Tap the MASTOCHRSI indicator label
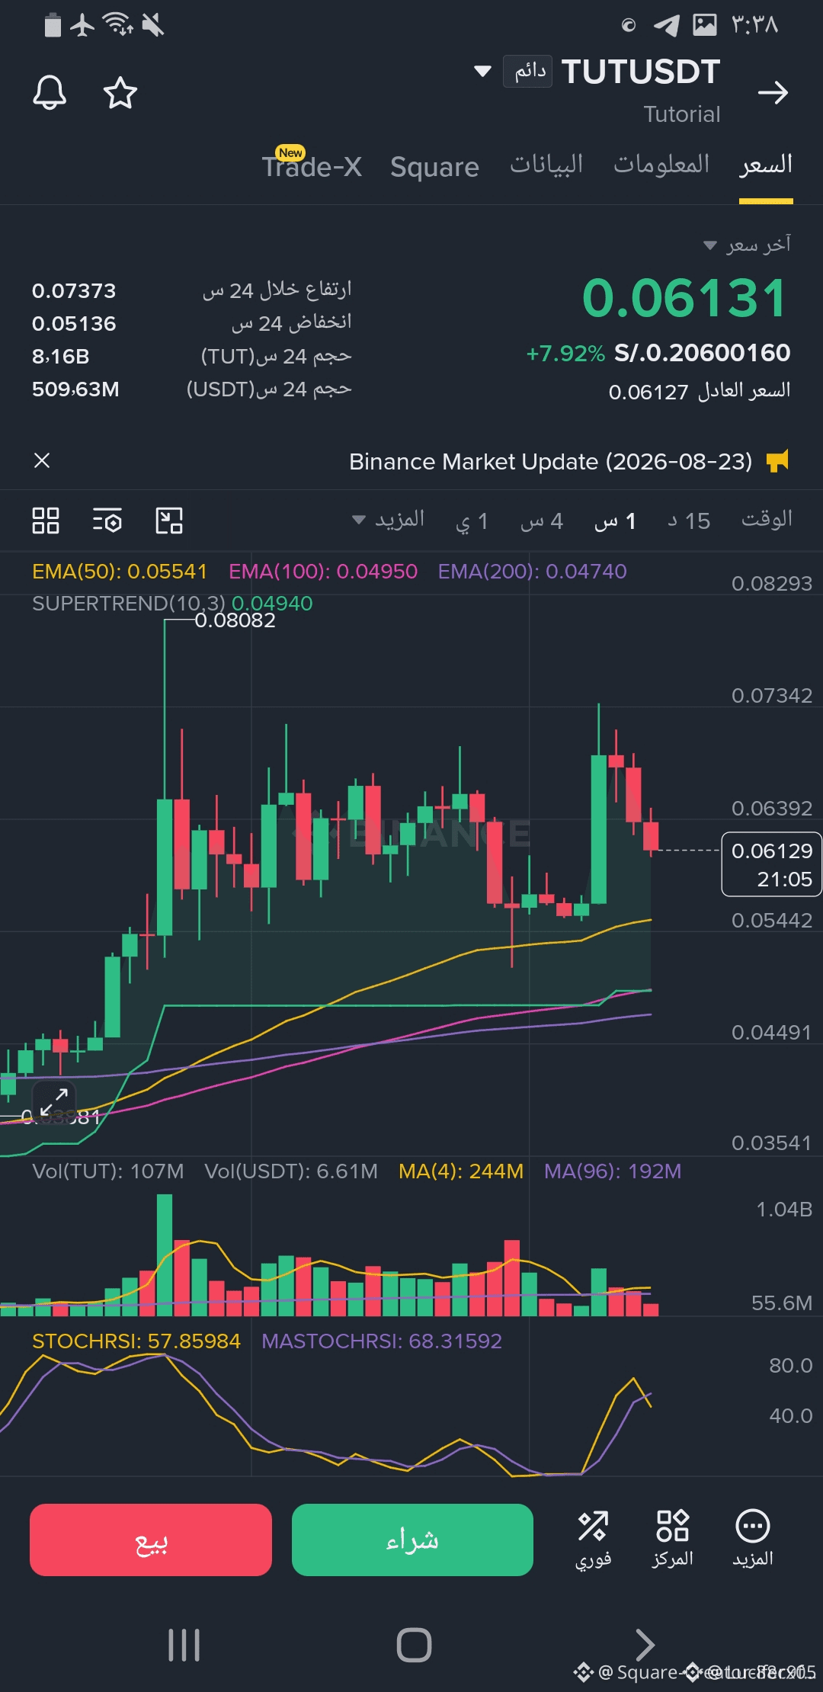The width and height of the screenshot is (823, 1692). [x=382, y=1341]
